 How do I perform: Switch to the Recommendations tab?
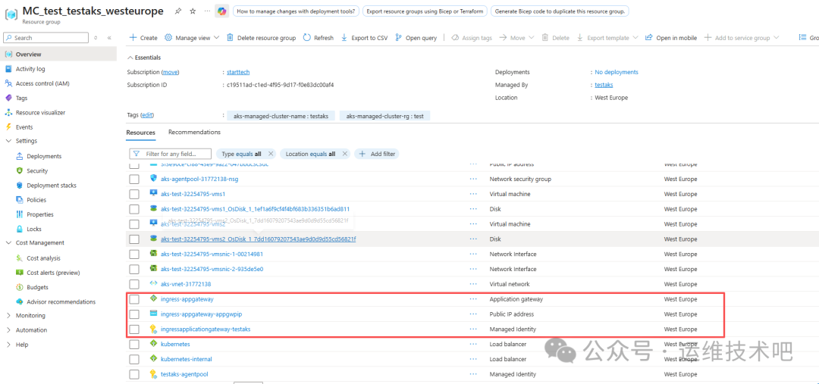pos(194,132)
